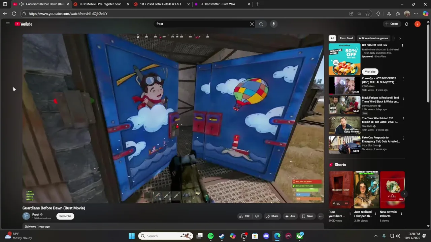Start voice search with microphone icon
The width and height of the screenshot is (431, 242).
tap(274, 24)
